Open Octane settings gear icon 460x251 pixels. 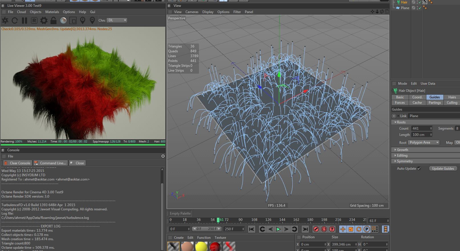coord(44,20)
